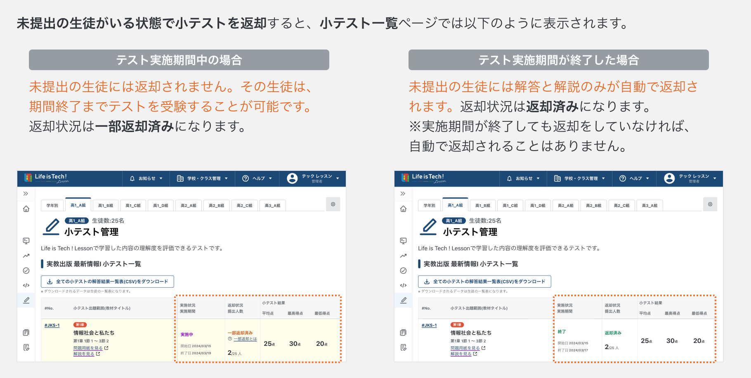Click the 一部返却済み status text
751x378 pixels.
coord(240,333)
